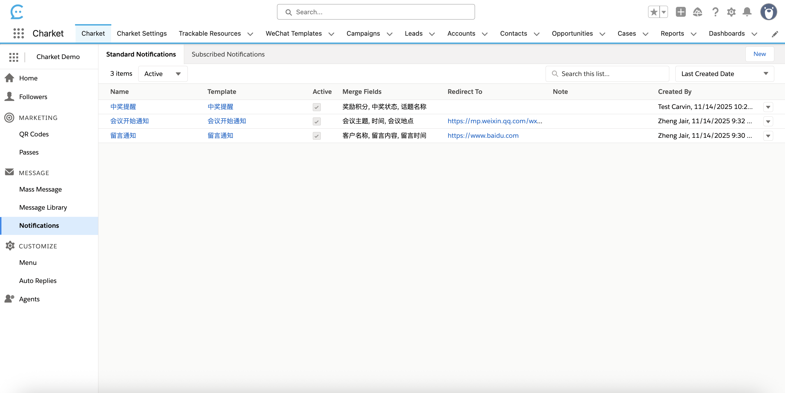The image size is (785, 393).
Task: Open the global add actions plus icon
Action: (x=681, y=12)
